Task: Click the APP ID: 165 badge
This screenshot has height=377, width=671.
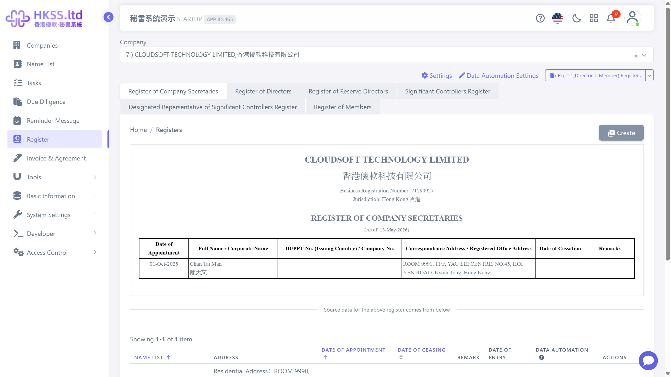Action: (220, 19)
